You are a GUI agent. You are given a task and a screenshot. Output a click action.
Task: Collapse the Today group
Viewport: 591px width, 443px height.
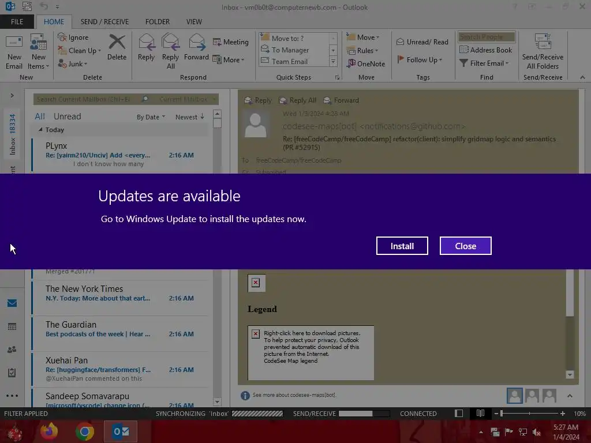(x=40, y=130)
